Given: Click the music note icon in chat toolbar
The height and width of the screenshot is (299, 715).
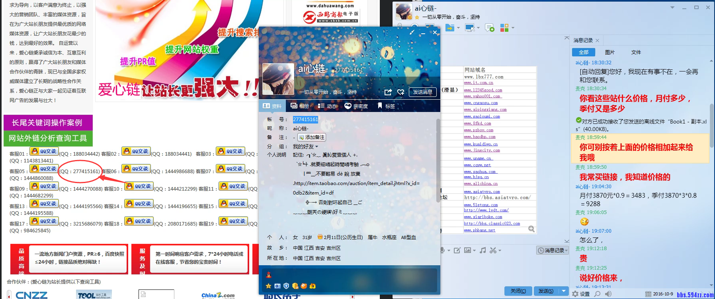Looking at the screenshot, I should (483, 250).
